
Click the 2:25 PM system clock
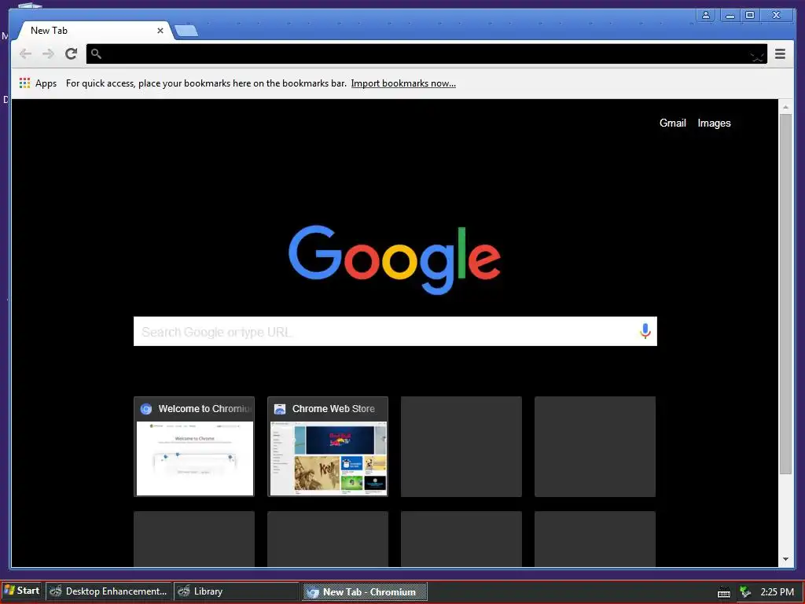pyautogui.click(x=777, y=592)
